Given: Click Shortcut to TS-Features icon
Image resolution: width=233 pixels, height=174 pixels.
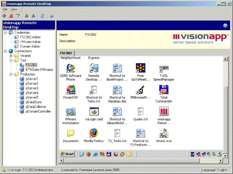Looking at the screenshot, I should pyautogui.click(x=141, y=133).
